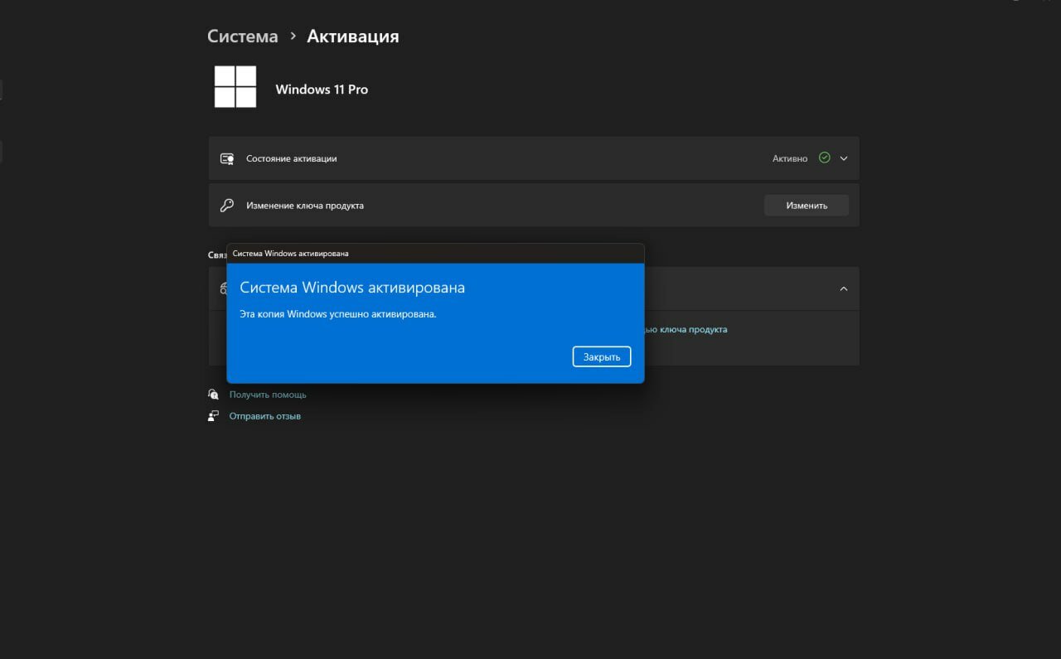Close the Windows activated dialog
This screenshot has width=1061, height=659.
602,356
